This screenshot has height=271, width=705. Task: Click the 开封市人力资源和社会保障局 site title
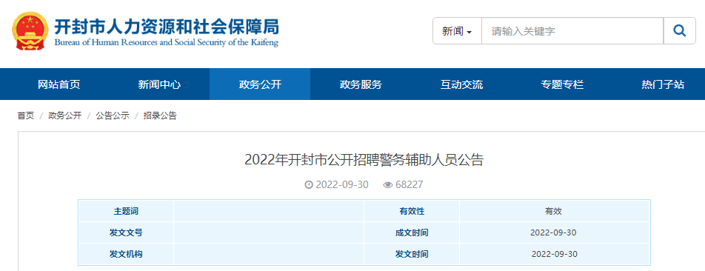(167, 27)
